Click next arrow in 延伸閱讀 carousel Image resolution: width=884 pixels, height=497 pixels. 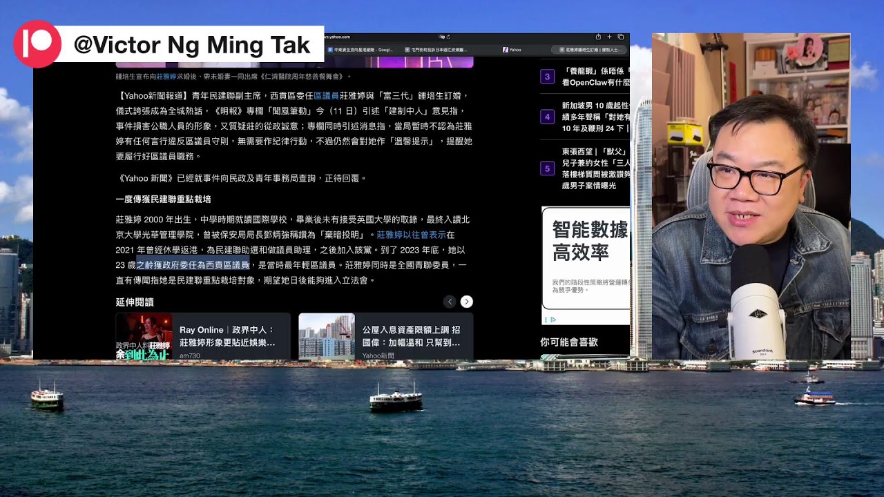point(467,302)
